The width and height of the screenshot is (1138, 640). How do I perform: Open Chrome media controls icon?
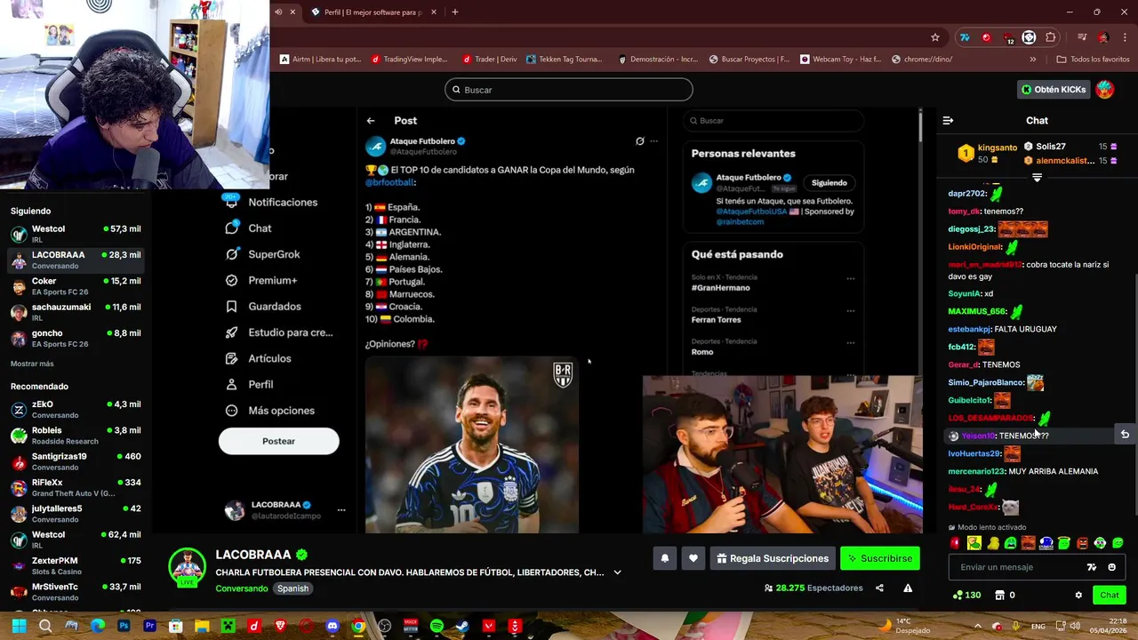pos(1082,37)
